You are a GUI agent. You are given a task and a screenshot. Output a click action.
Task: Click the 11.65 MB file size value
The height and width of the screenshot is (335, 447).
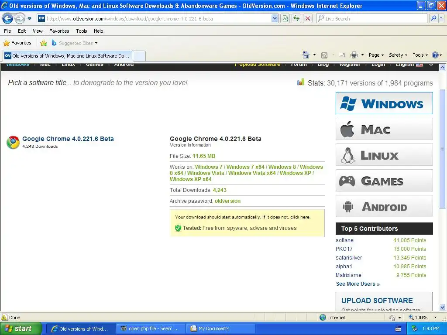(204, 156)
